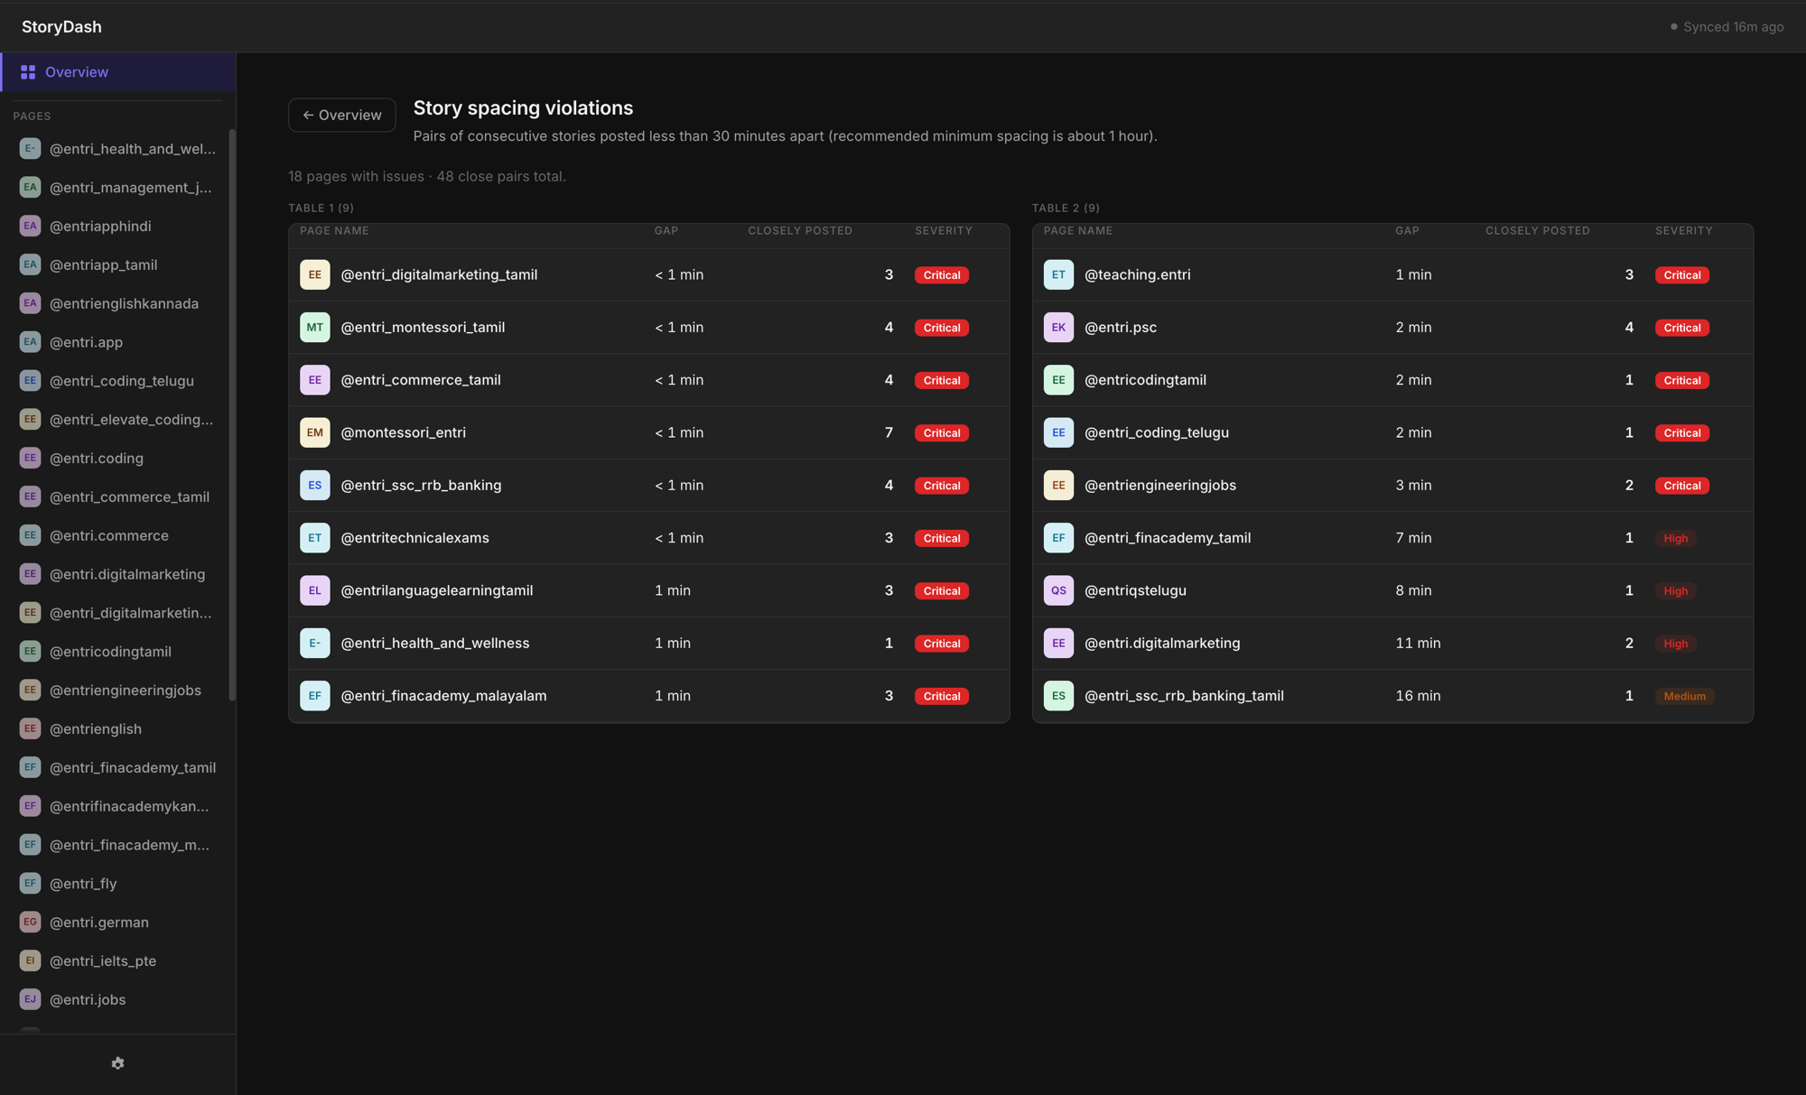
Task: Click the Overview grid icon in sidebar
Action: (28, 72)
